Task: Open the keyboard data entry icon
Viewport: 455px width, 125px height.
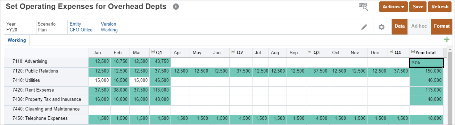Action: coord(363,7)
